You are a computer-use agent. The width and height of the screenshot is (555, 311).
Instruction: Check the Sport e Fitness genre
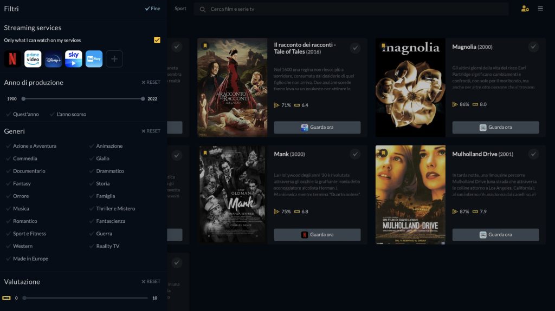click(26, 234)
